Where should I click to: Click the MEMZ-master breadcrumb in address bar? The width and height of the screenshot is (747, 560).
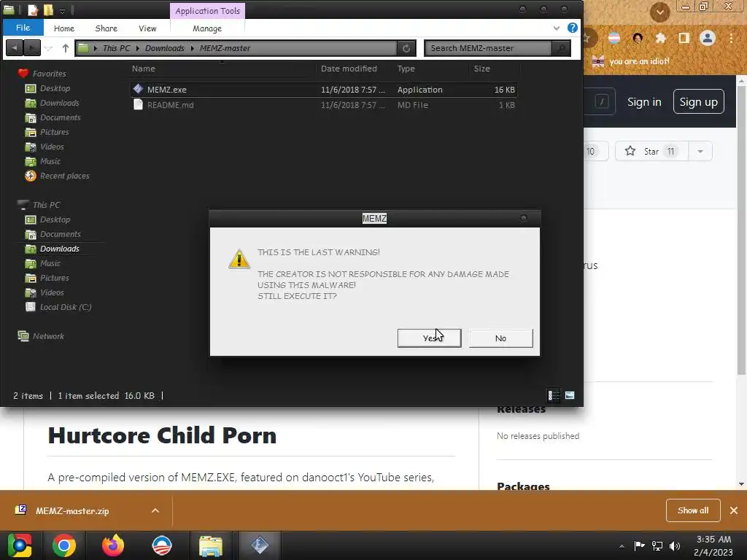(x=225, y=48)
